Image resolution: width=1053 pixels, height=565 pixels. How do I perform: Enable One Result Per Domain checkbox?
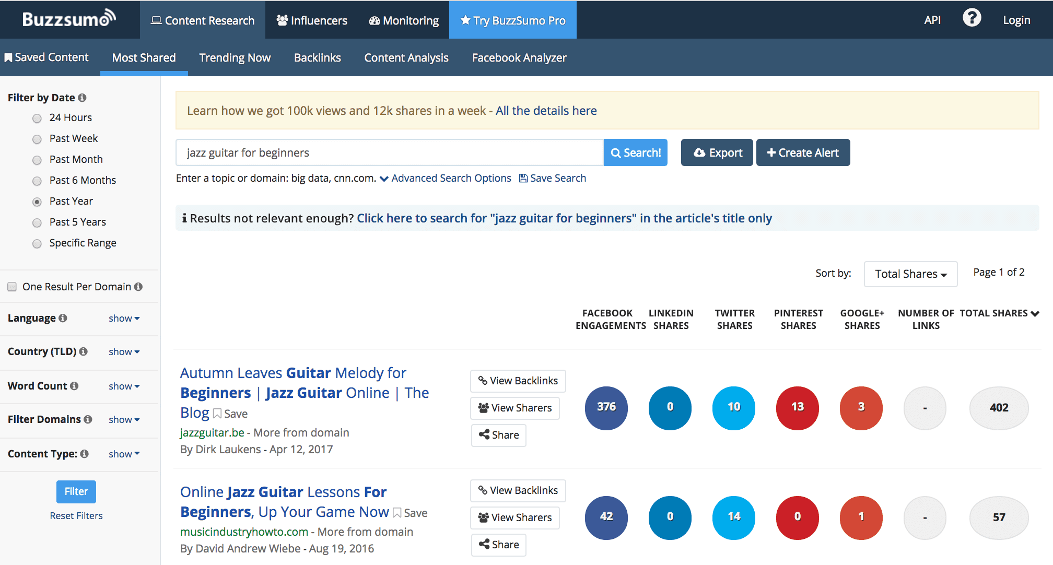click(12, 287)
